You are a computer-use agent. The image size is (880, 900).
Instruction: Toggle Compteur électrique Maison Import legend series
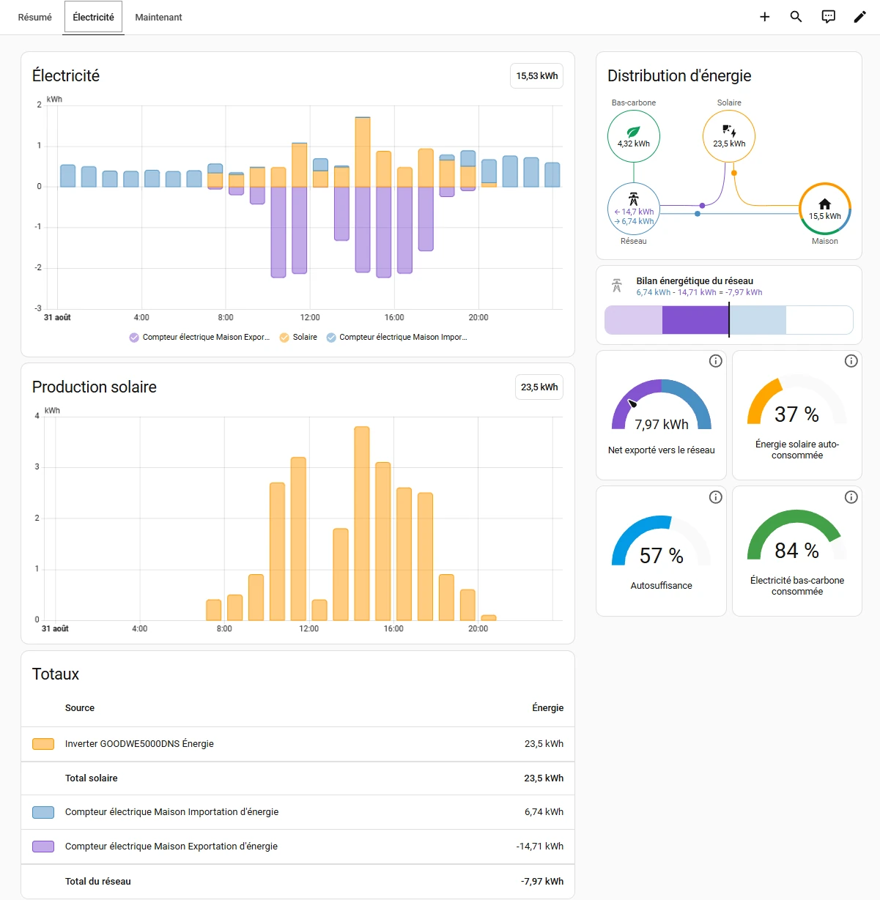[396, 338]
